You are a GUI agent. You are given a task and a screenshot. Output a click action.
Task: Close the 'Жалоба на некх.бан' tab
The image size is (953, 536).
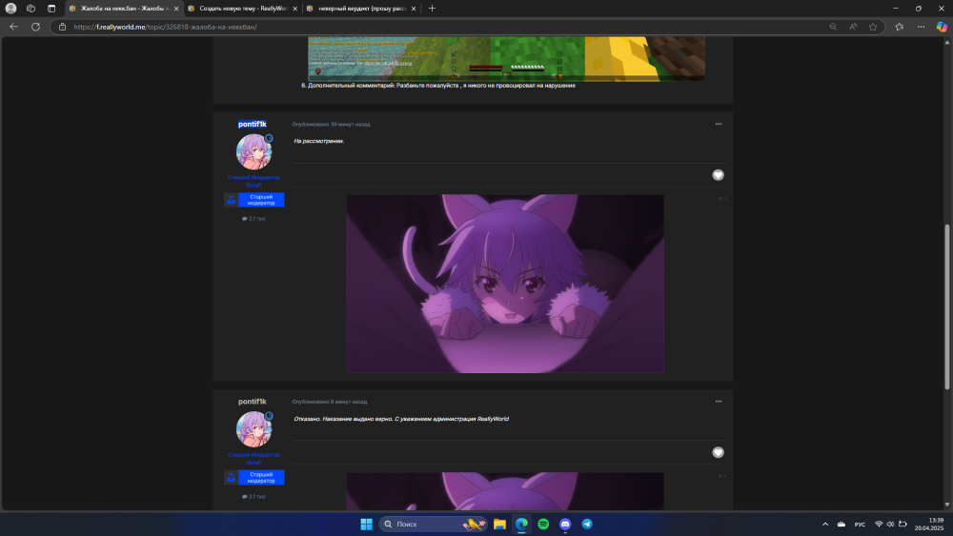pos(176,9)
